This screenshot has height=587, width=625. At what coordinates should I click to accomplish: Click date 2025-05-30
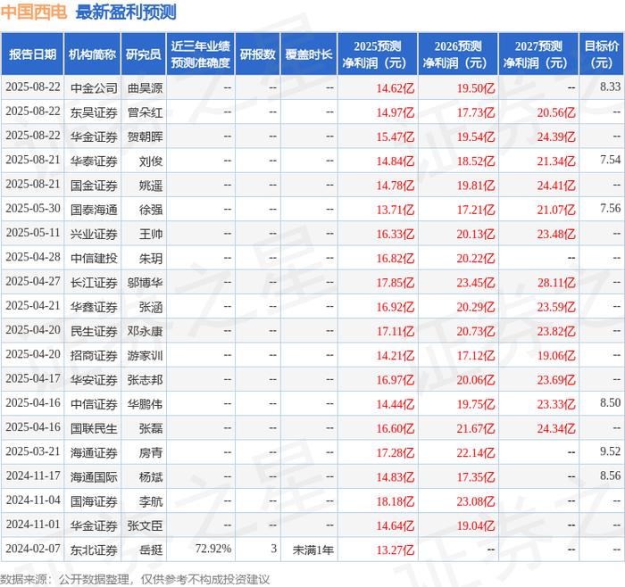[x=33, y=208]
